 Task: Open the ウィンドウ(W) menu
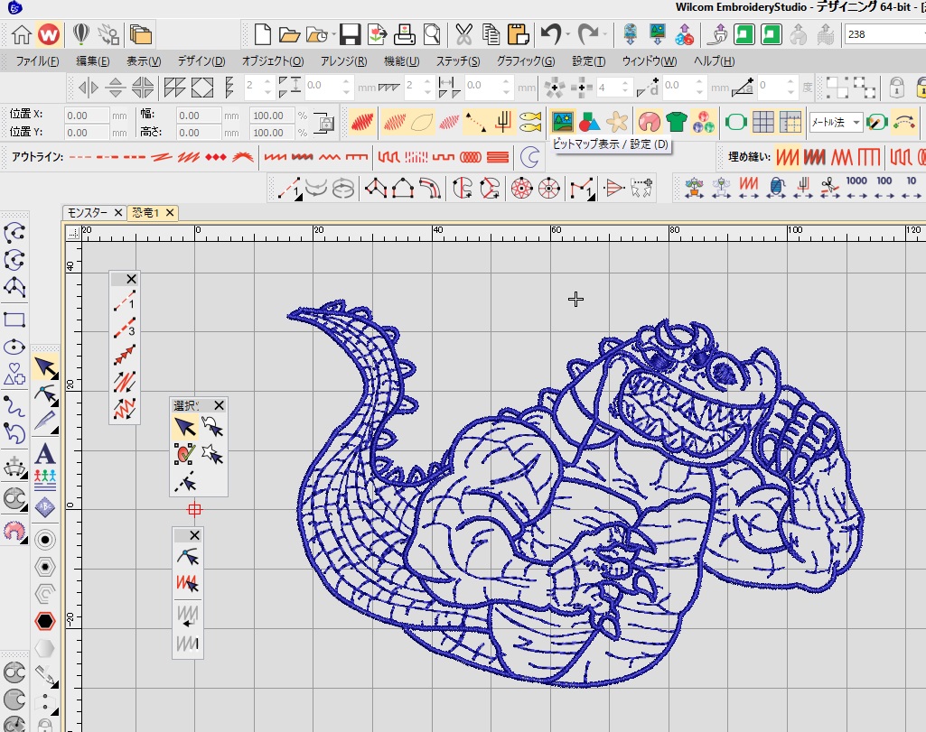tap(649, 61)
